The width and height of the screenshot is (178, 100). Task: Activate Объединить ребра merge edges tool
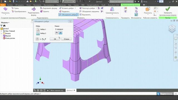coord(68,15)
